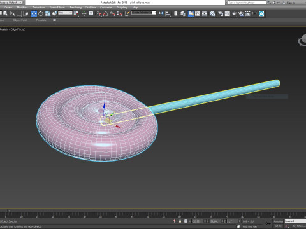The width and height of the screenshot is (306, 229).
Task: Click the ViewCube in viewport corner
Action: tap(302, 40)
